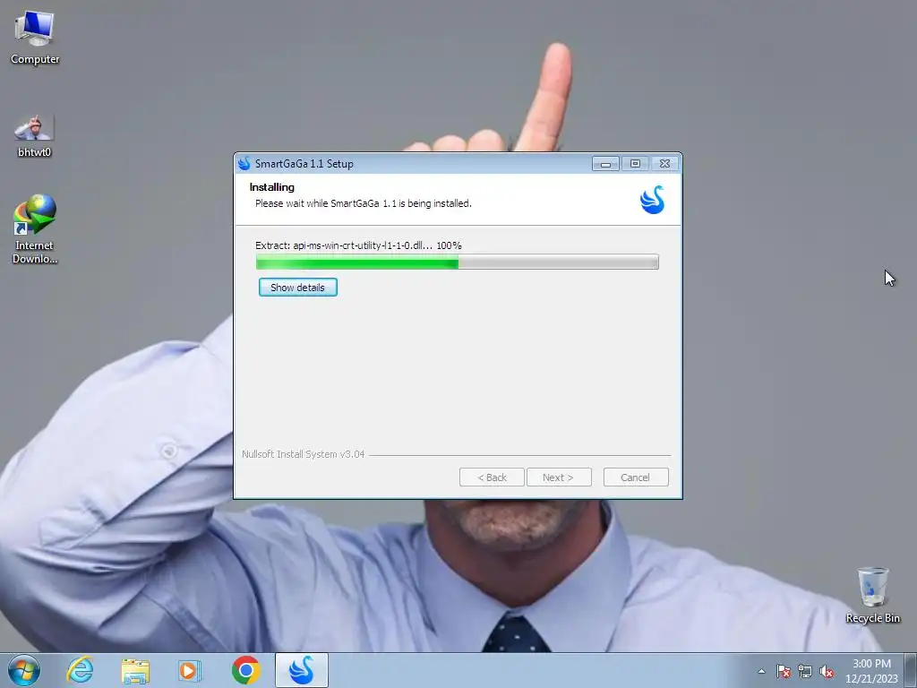917x688 pixels.
Task: Launch Windows Media Player from taskbar
Action: point(190,670)
